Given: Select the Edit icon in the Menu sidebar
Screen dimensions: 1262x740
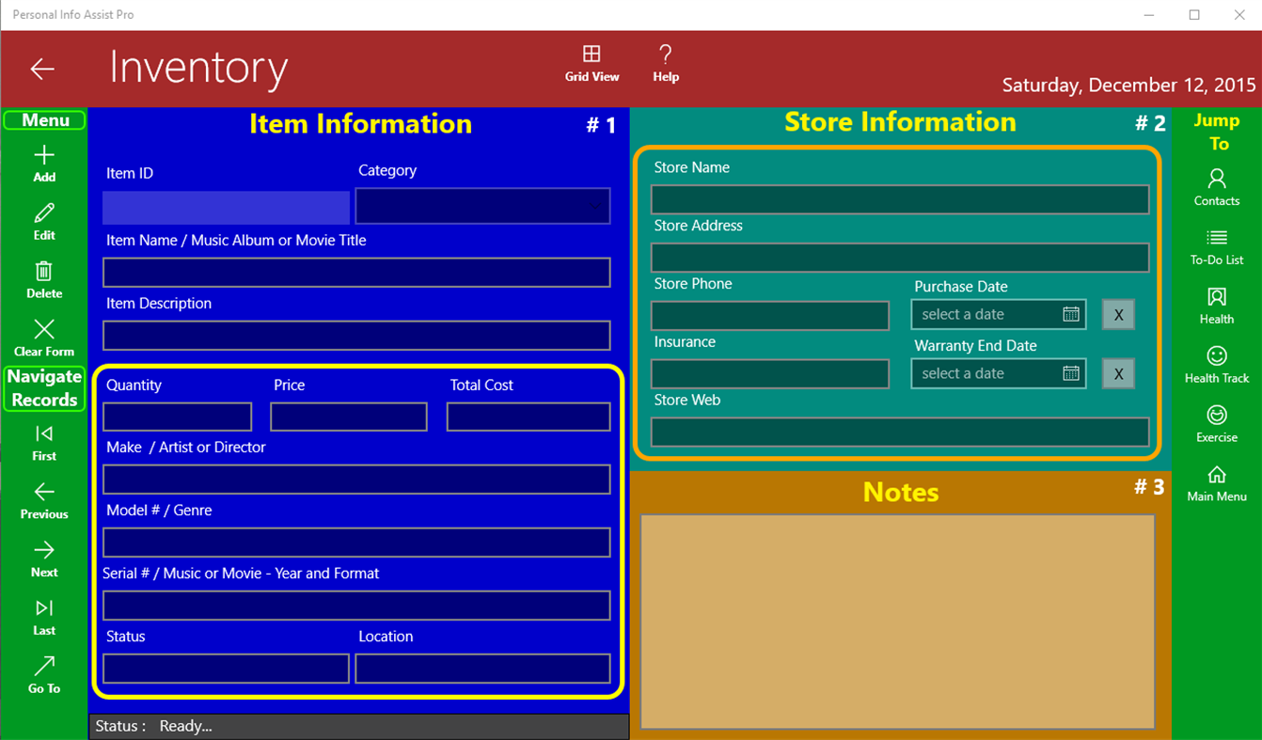Looking at the screenshot, I should [43, 214].
